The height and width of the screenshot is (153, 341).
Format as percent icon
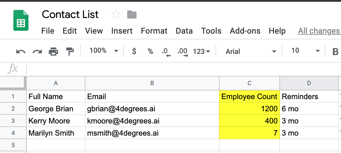pos(150,51)
